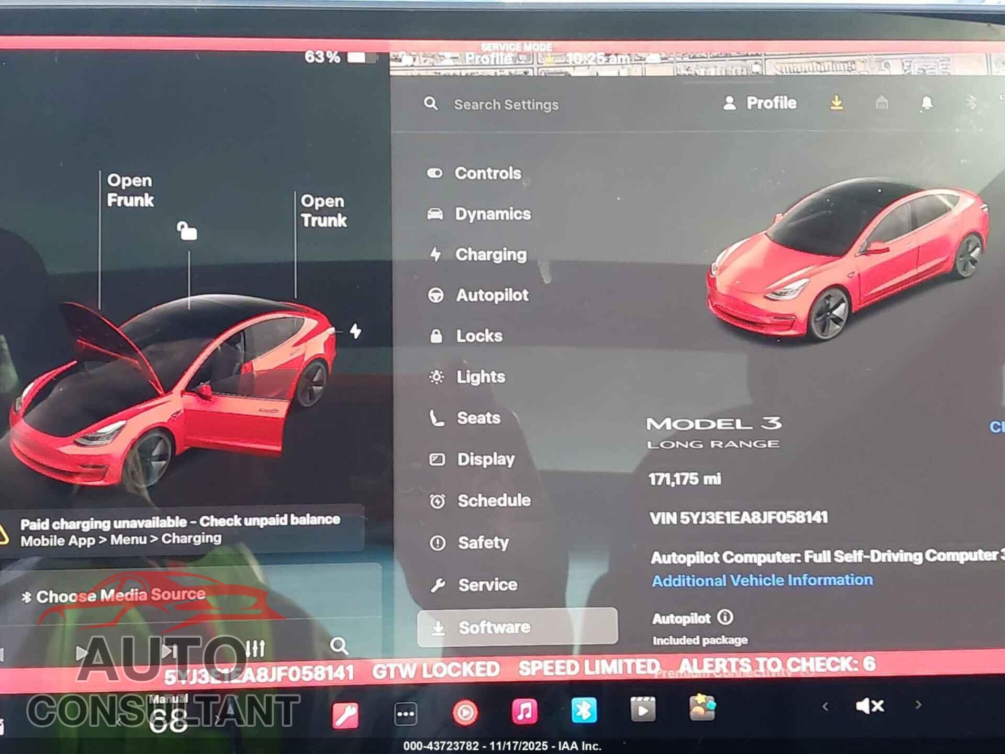Open the Schedule menu
This screenshot has width=1005, height=754.
(x=480, y=501)
